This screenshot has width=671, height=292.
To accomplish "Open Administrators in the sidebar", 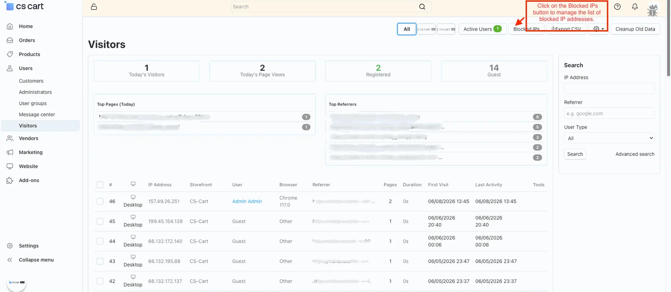I will (35, 92).
